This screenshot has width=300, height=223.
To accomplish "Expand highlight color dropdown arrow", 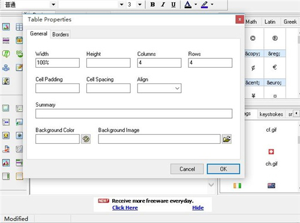I will [212, 4].
